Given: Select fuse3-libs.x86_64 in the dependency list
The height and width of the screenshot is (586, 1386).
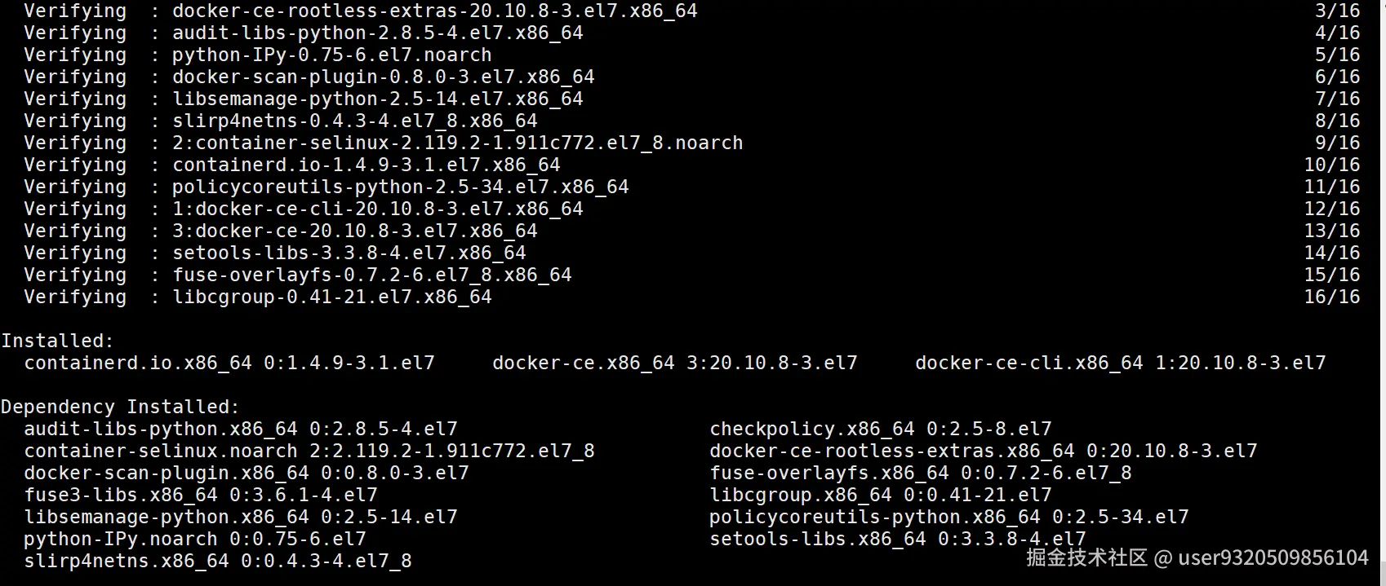Looking at the screenshot, I should pos(121,495).
